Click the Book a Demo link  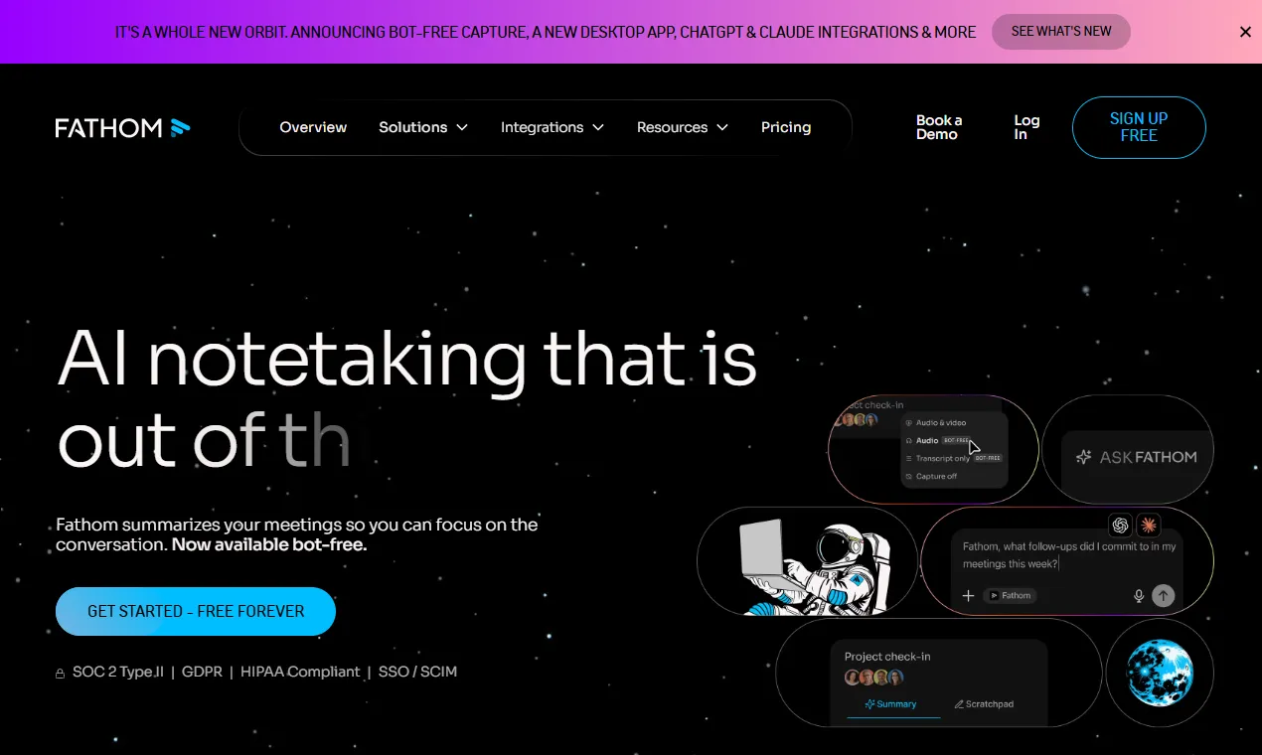coord(939,127)
